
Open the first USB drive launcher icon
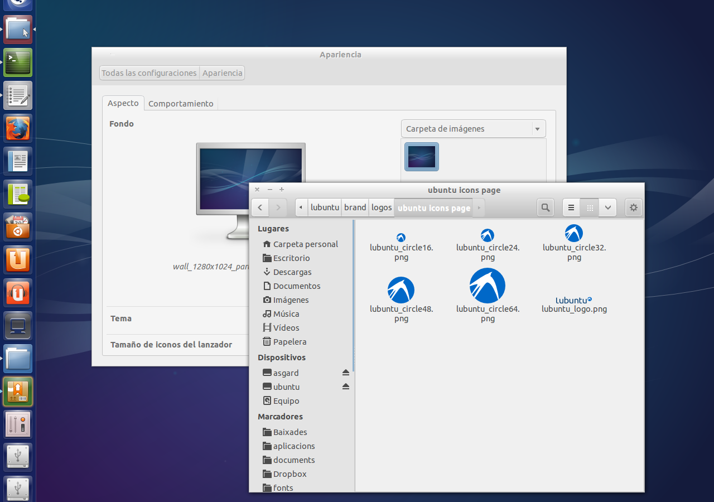[x=18, y=457]
